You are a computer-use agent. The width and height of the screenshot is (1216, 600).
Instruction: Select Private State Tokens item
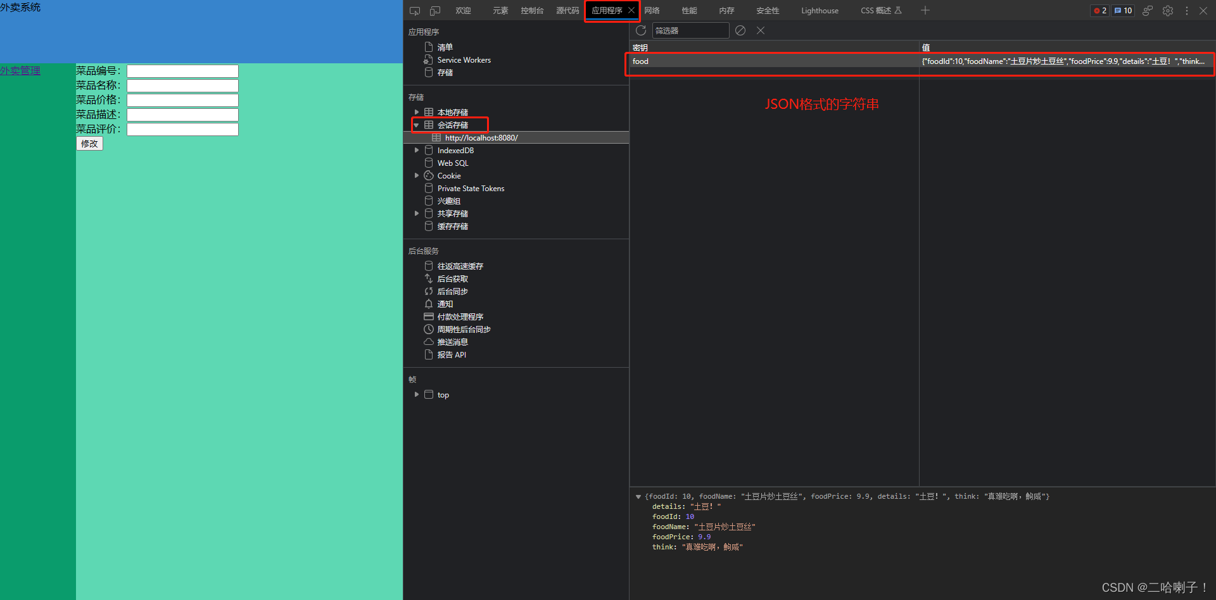(x=471, y=188)
